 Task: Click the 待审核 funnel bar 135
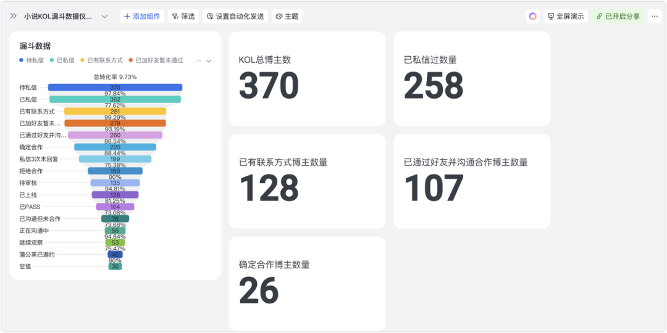click(x=115, y=183)
